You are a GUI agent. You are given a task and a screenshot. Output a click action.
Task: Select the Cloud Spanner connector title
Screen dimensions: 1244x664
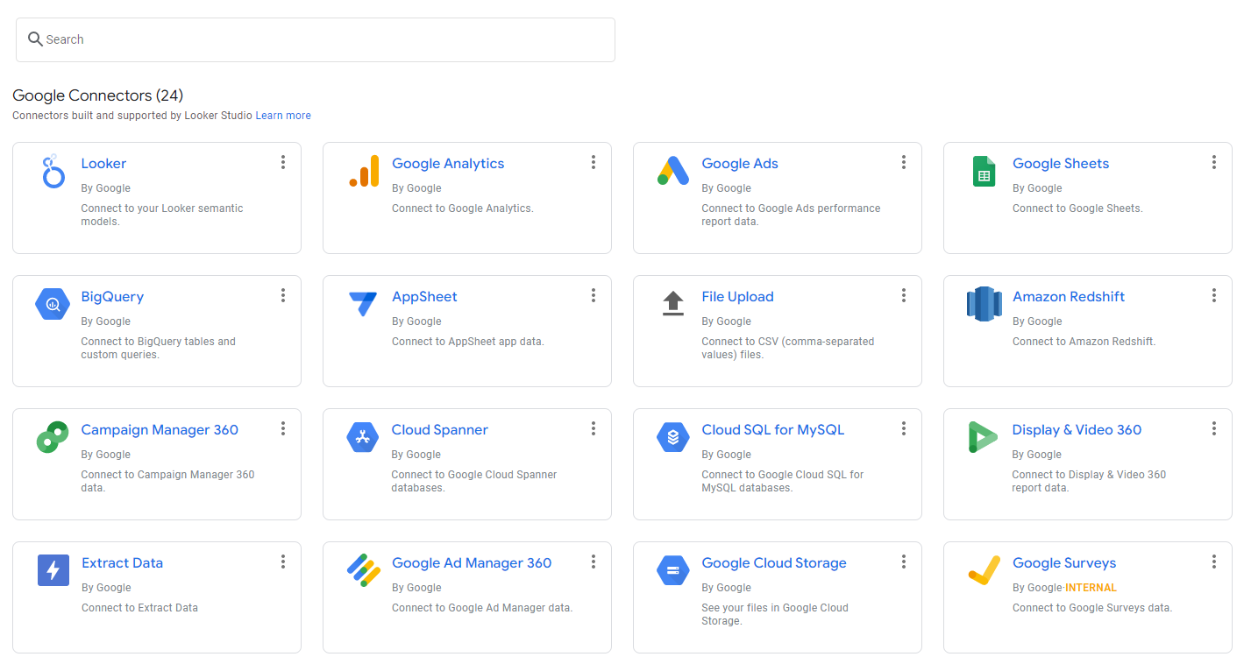click(440, 429)
